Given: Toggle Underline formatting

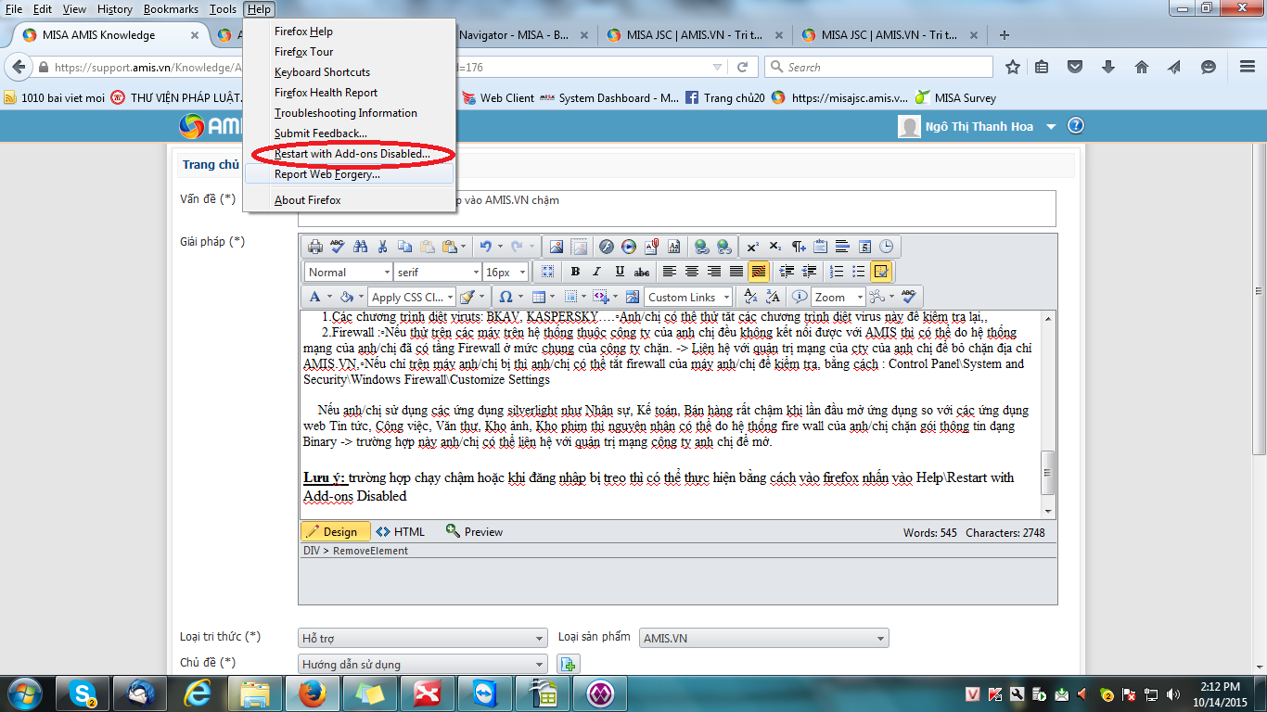Looking at the screenshot, I should (x=620, y=272).
